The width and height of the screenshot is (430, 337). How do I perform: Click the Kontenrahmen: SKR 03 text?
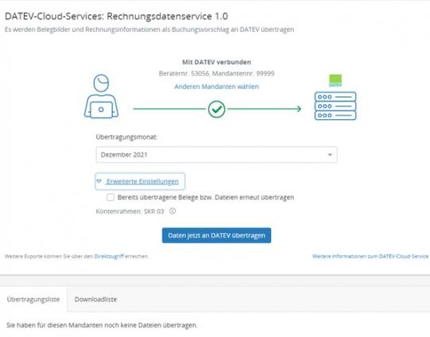point(130,211)
